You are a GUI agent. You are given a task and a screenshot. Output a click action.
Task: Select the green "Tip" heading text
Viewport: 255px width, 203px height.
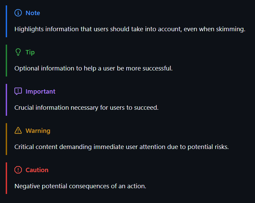point(30,52)
